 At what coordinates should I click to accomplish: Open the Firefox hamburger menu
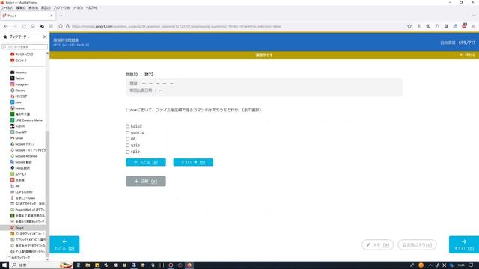click(x=473, y=27)
